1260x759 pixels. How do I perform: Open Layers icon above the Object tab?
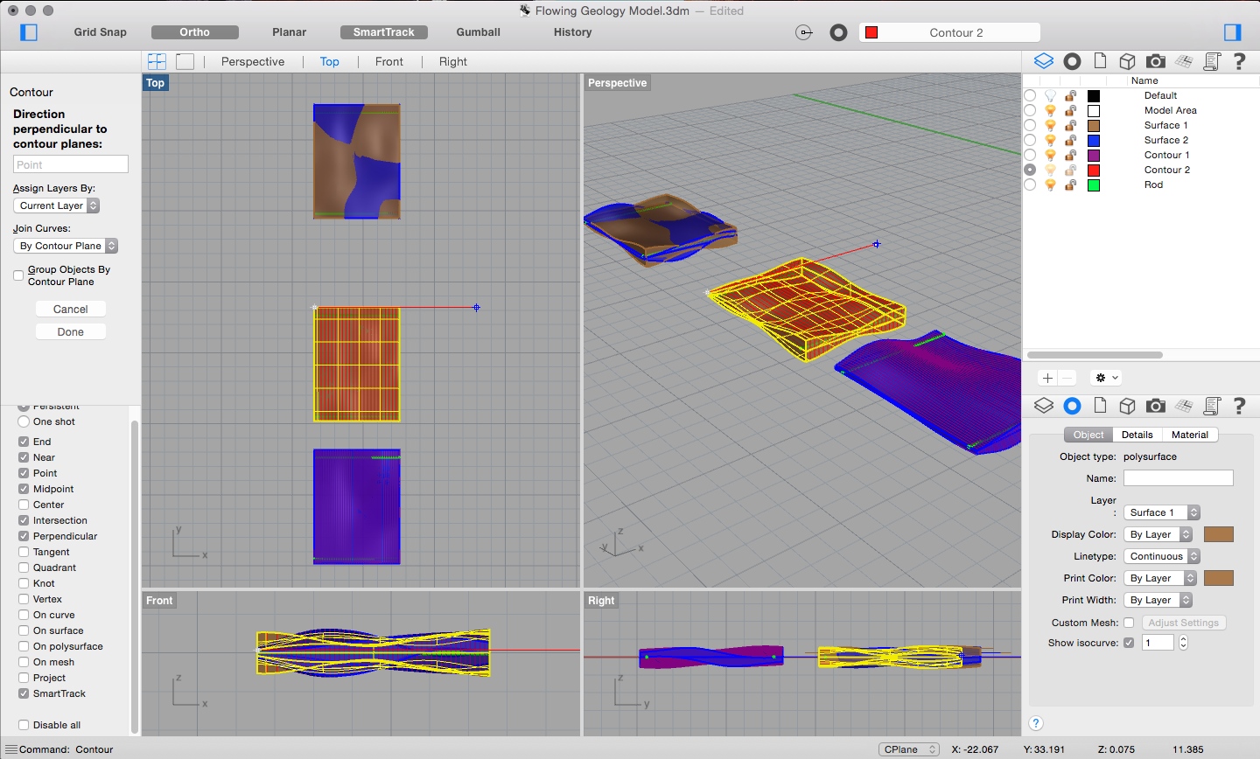tap(1044, 406)
